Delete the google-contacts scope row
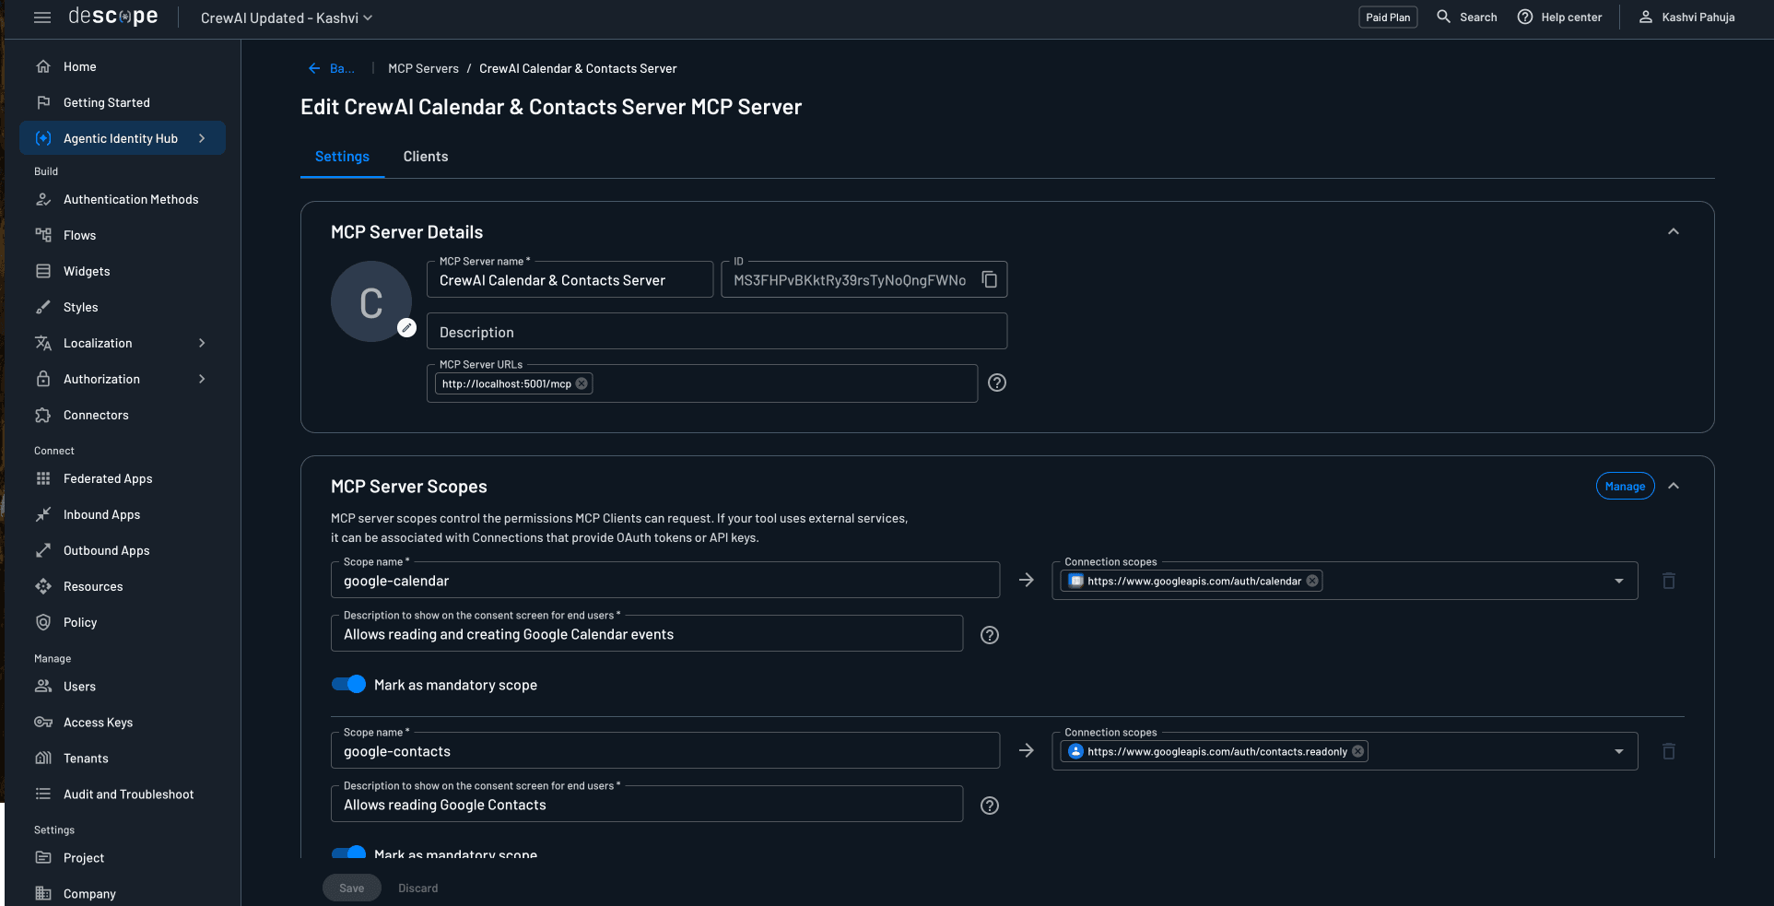The width and height of the screenshot is (1774, 906). pos(1668,751)
